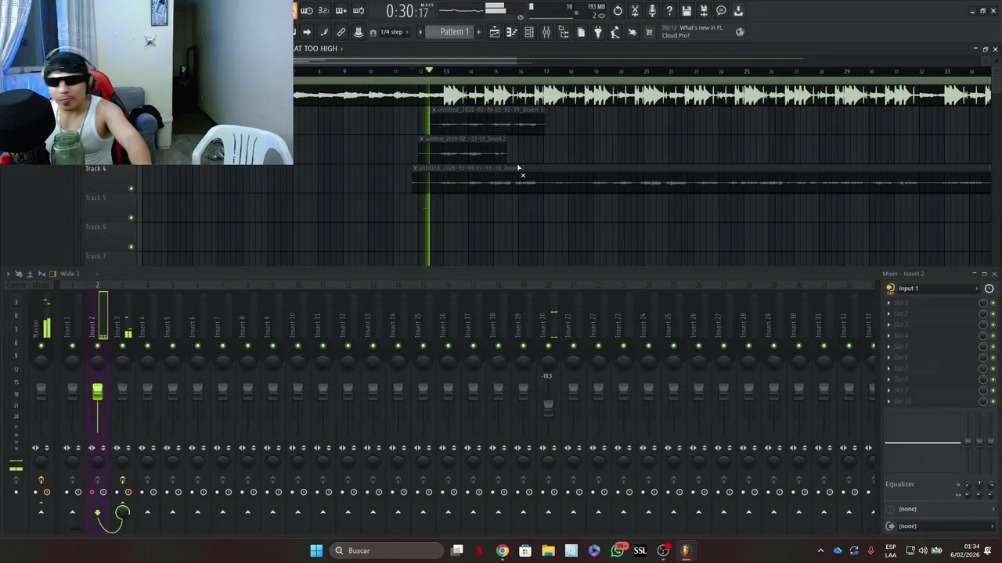Click the typing keyboard arrow icon
The height and width of the screenshot is (563, 1002).
pyautogui.click(x=307, y=32)
